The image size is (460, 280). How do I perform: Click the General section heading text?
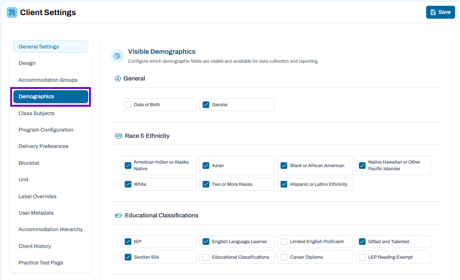pos(134,79)
